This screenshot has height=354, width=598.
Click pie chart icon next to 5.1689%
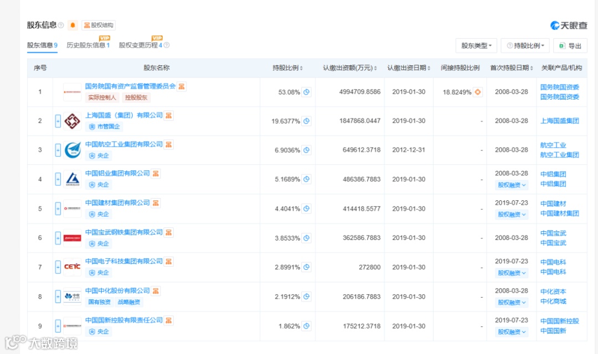click(x=306, y=179)
